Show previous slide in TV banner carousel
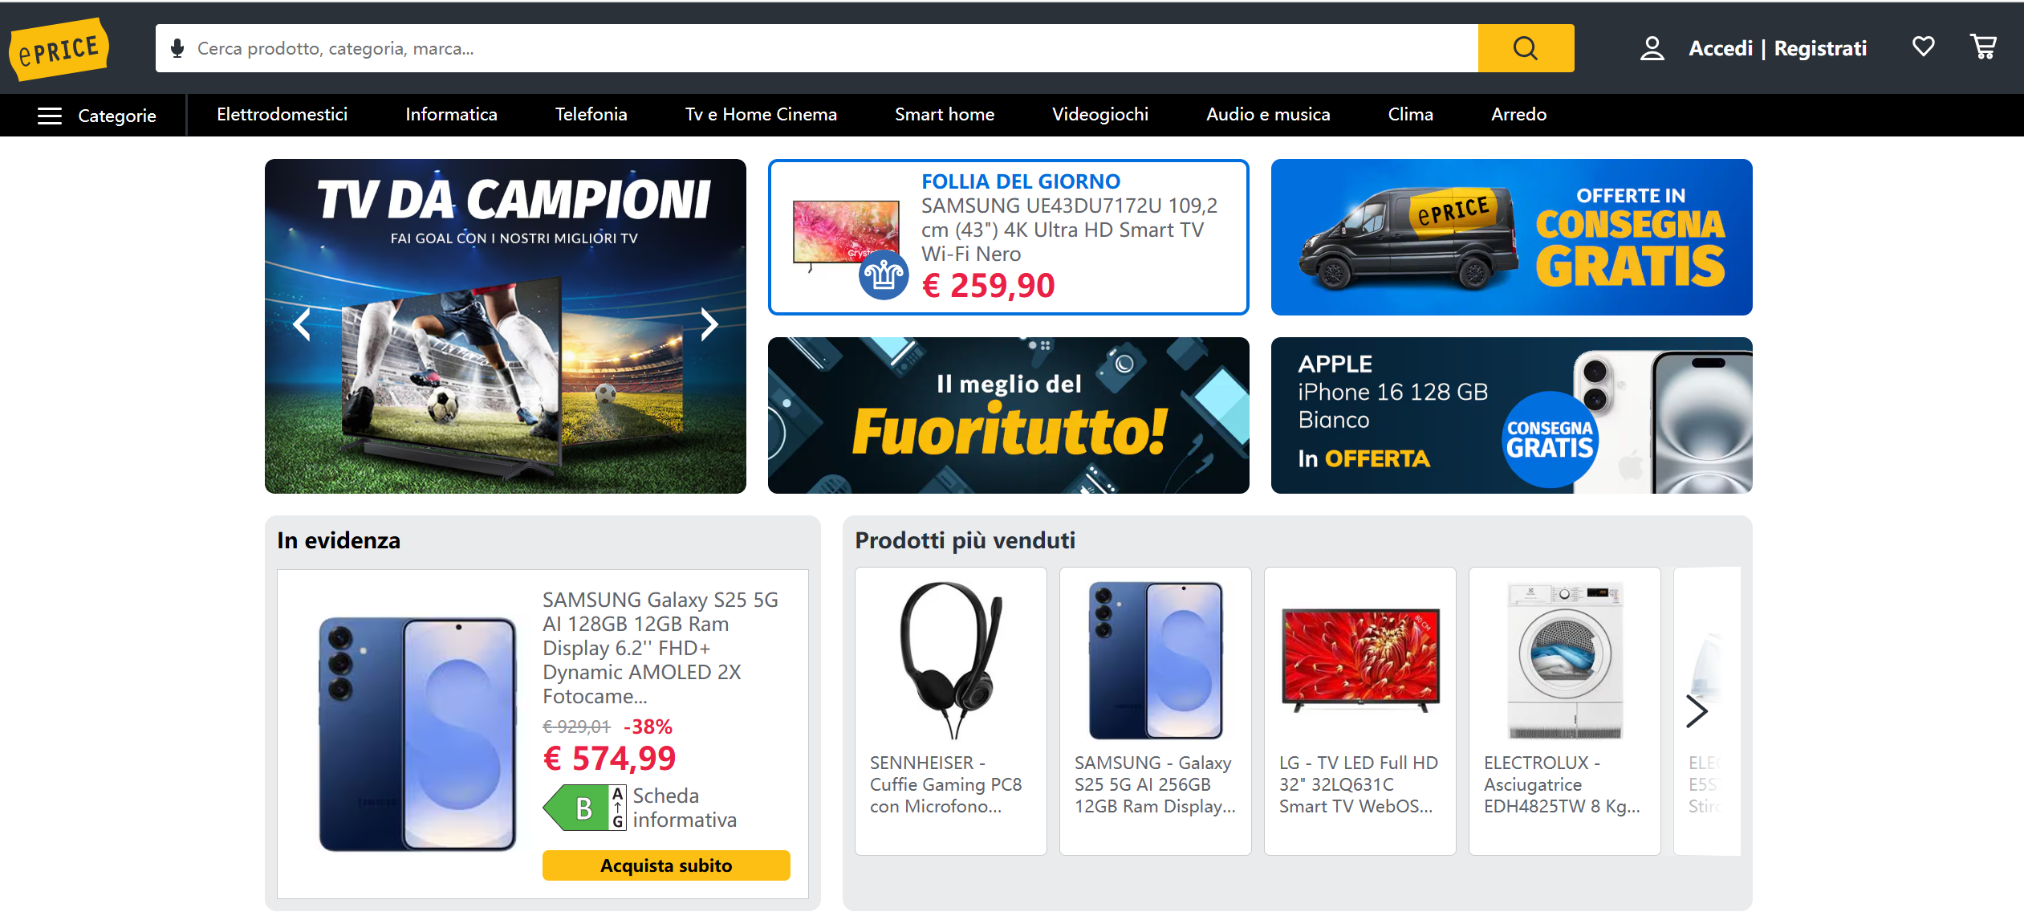This screenshot has width=2024, height=920. pos(302,324)
